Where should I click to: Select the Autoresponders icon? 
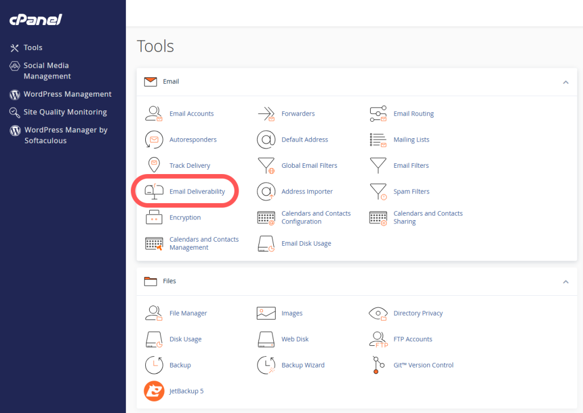tap(154, 139)
